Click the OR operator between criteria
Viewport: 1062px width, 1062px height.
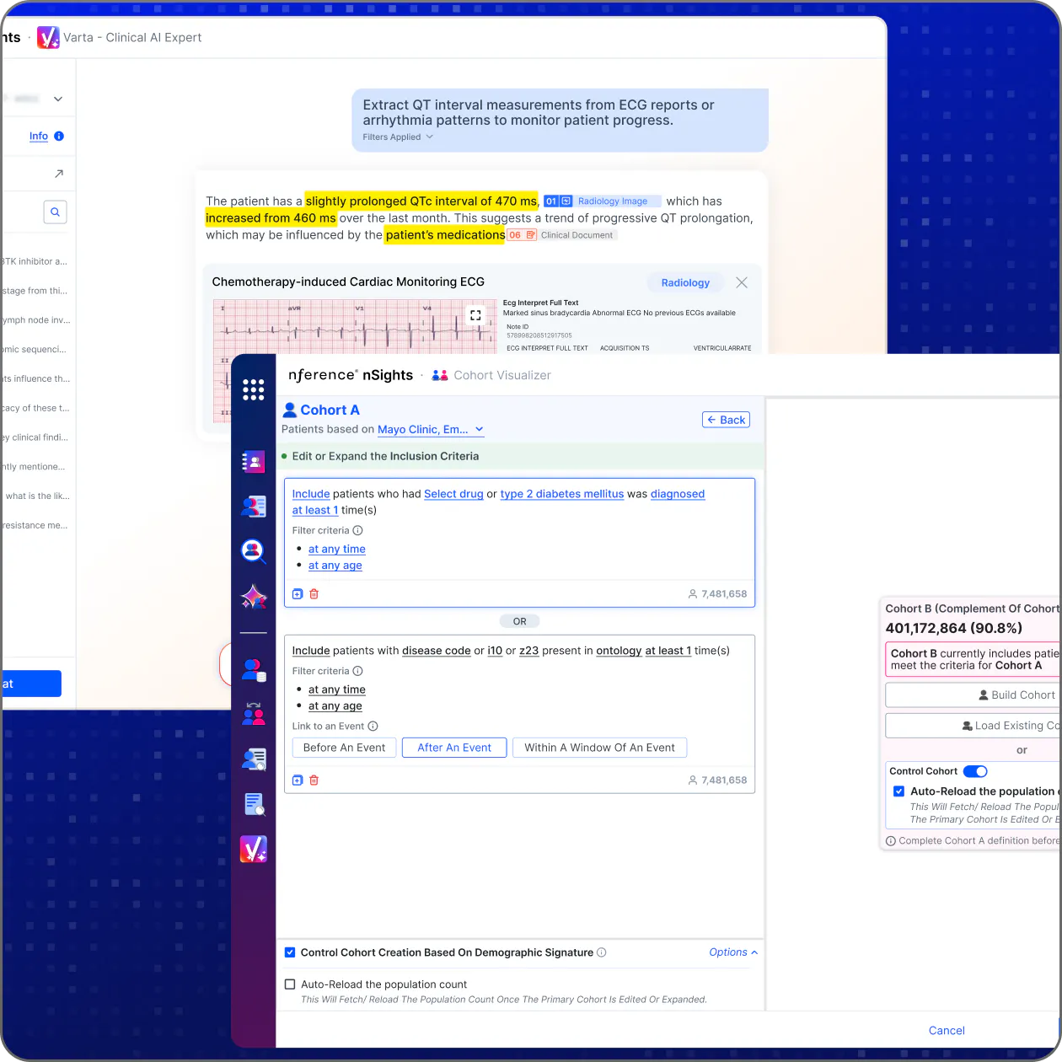pos(519,621)
